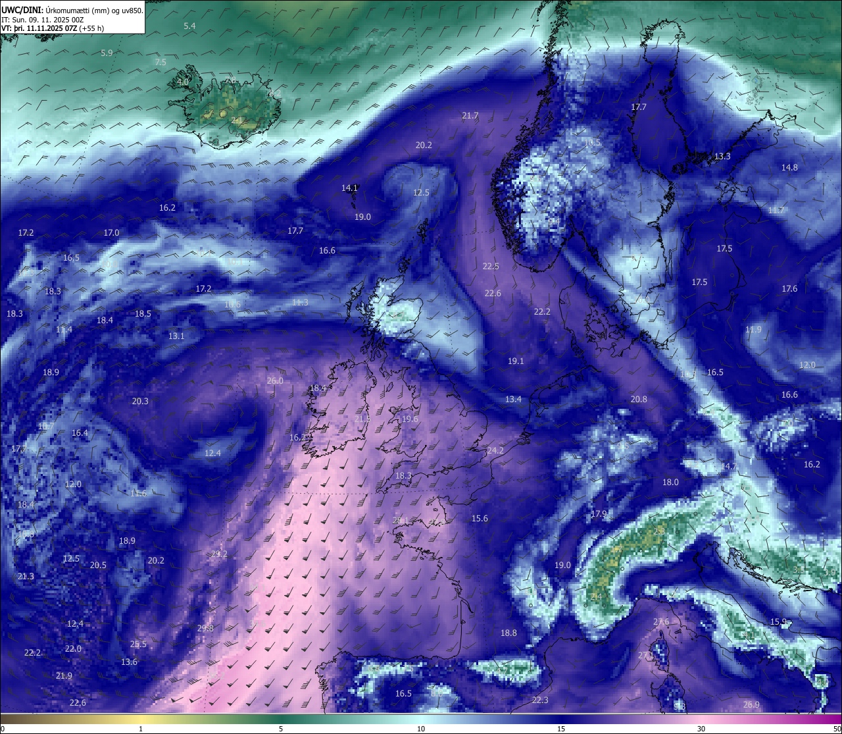Screen dimensions: 842x734
Task: Click the 26.9 value at the bottom right
Action: (751, 704)
